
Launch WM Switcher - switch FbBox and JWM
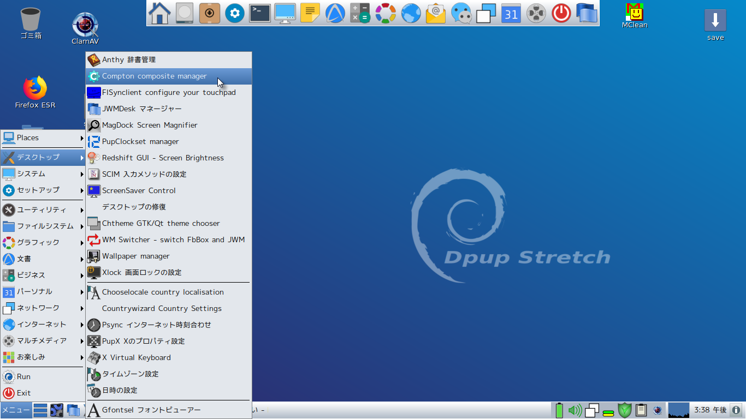coord(169,240)
